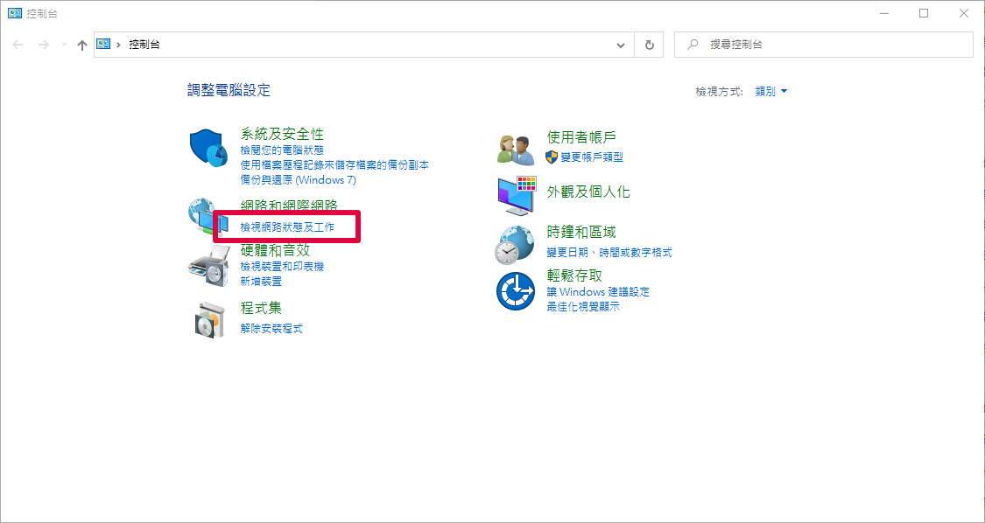
Task: Open the 使用者帳戶 people icon
Action: pos(516,150)
